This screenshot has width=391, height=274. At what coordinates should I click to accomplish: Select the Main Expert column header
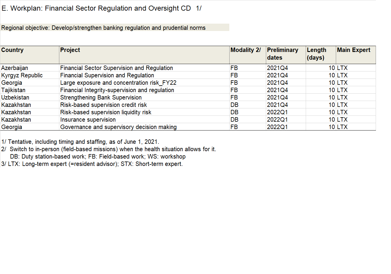[353, 50]
